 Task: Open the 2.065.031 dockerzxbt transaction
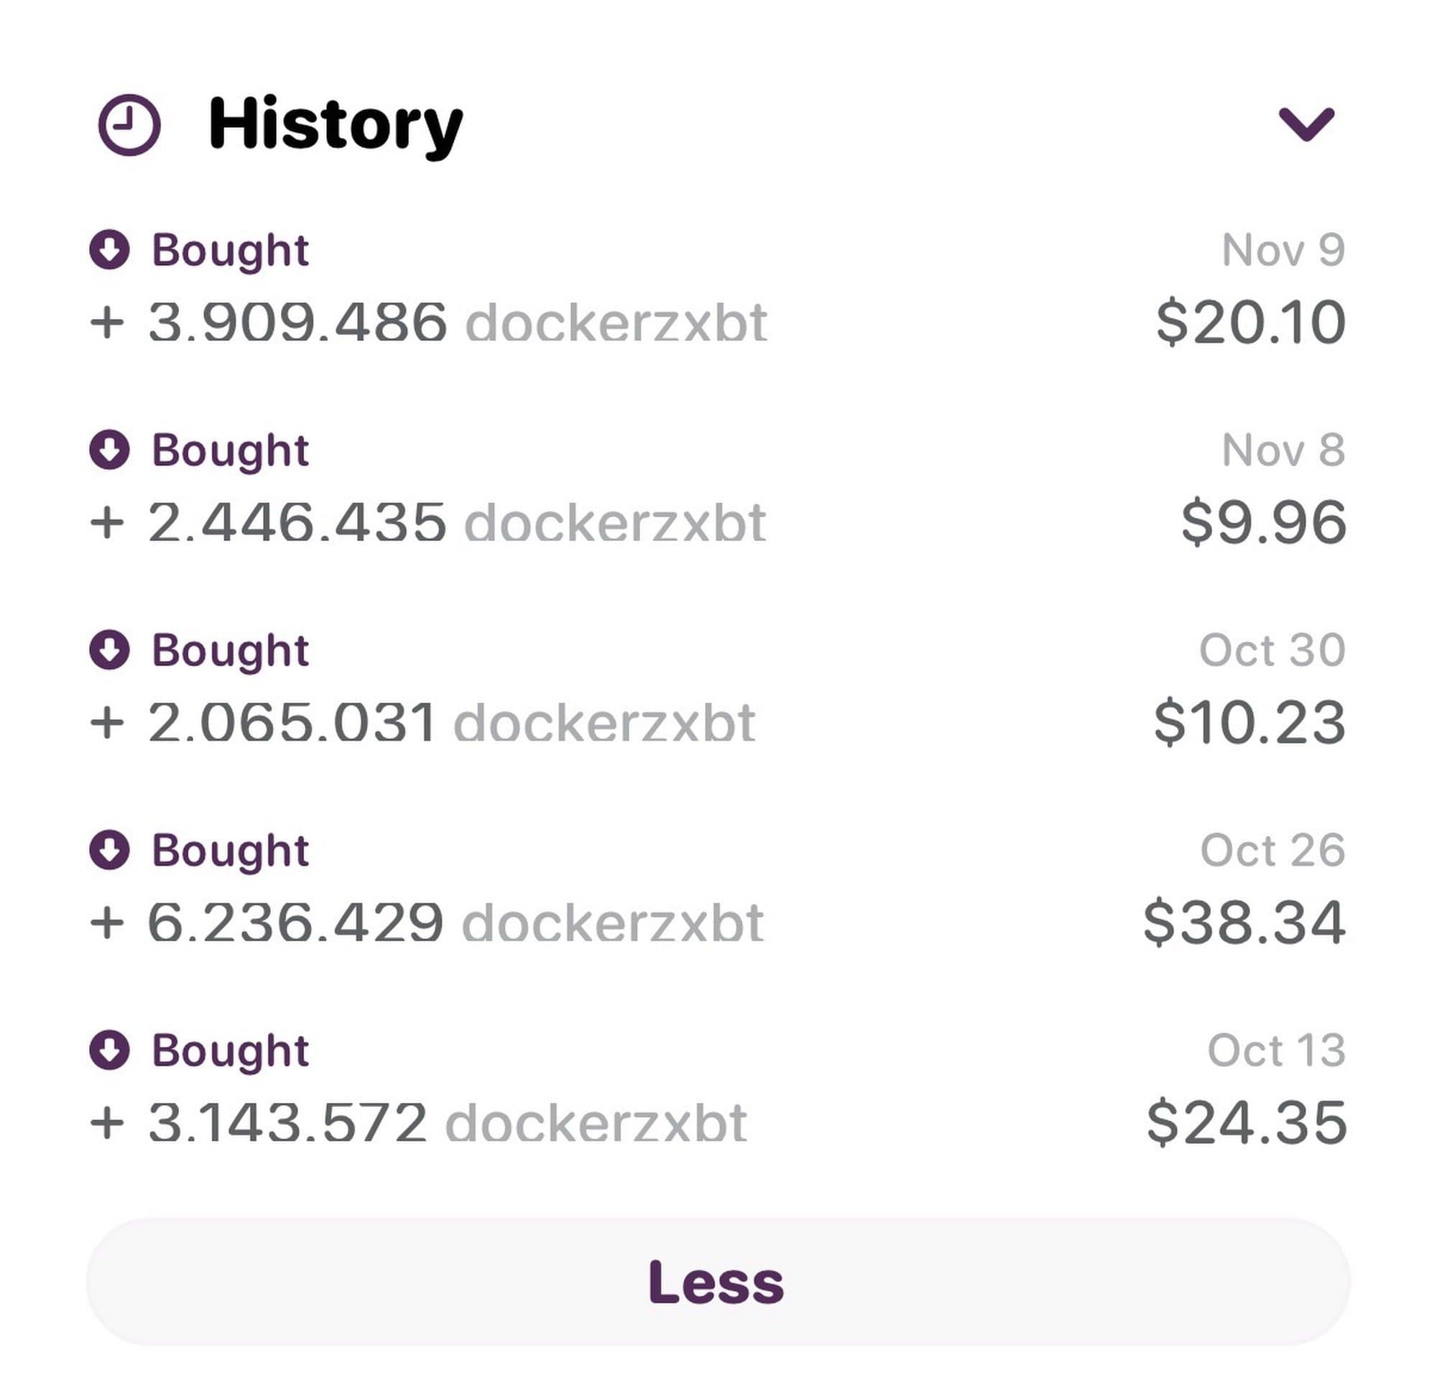tap(422, 723)
